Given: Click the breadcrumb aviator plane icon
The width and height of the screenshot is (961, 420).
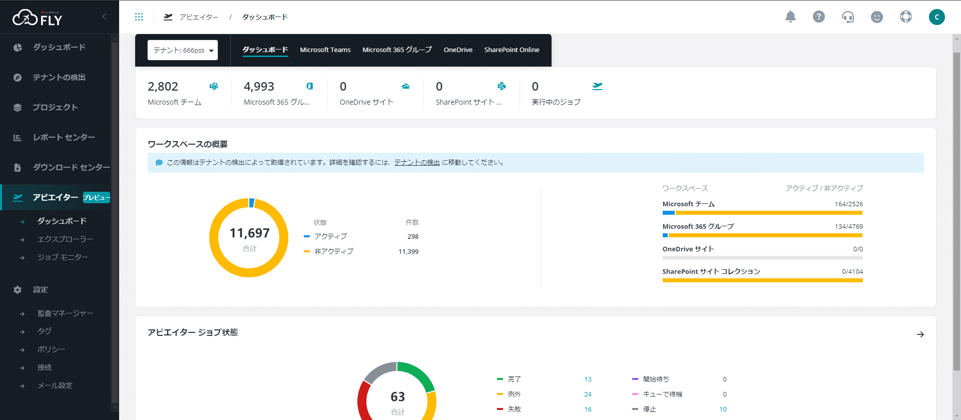Looking at the screenshot, I should (x=168, y=17).
